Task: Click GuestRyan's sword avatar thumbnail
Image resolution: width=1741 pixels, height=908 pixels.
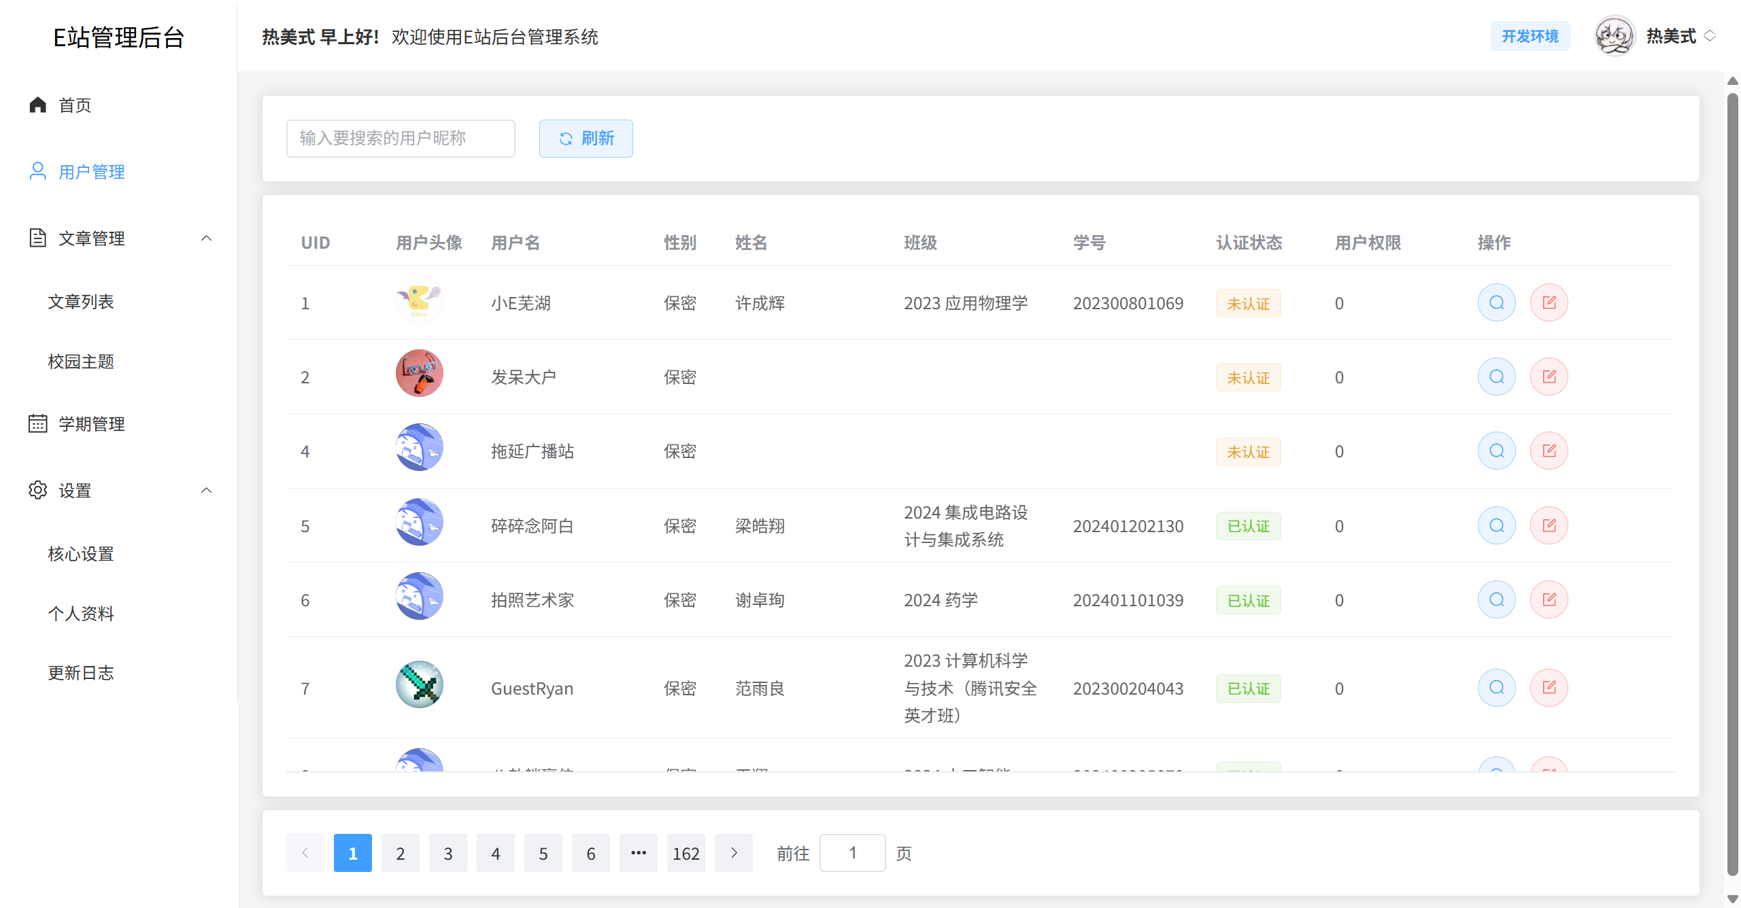Action: (419, 684)
